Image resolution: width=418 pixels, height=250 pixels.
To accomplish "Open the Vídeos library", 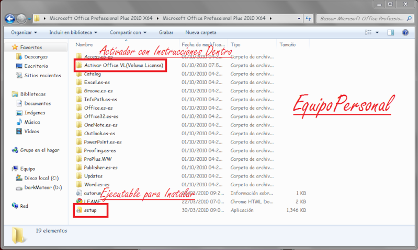I will pos(31,132).
